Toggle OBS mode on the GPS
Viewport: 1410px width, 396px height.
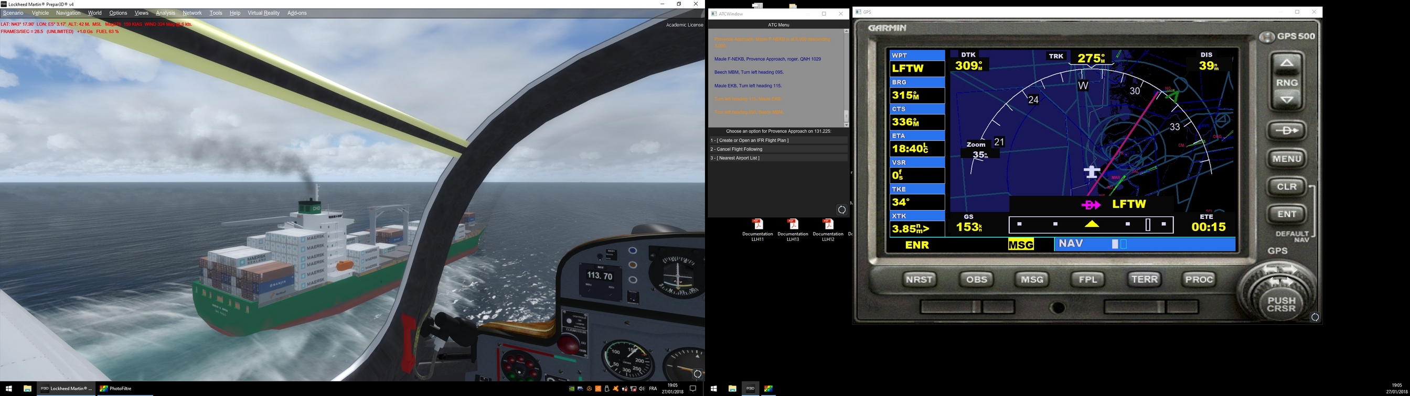[x=976, y=280]
